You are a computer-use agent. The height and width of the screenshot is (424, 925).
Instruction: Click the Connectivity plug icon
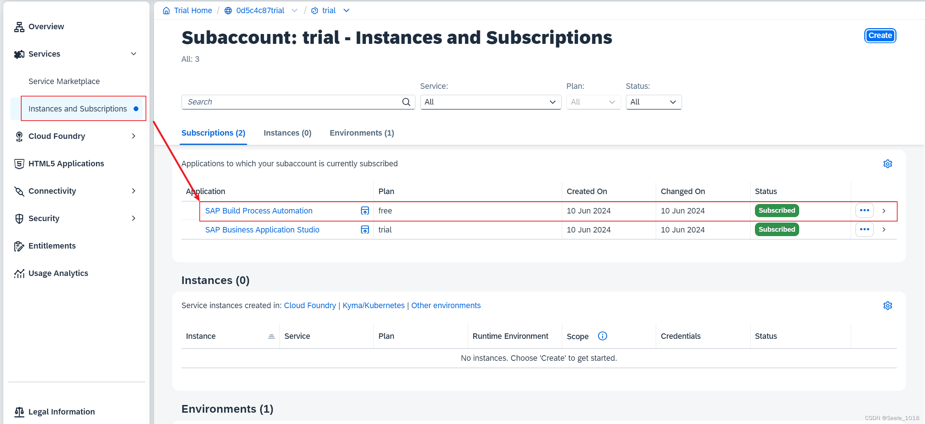(19, 191)
